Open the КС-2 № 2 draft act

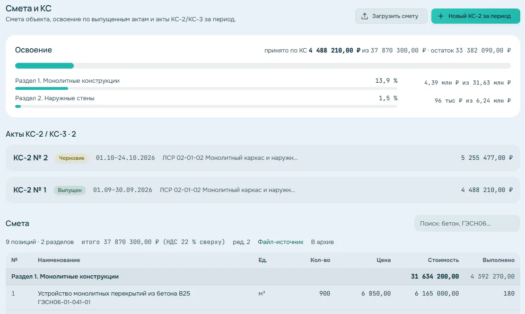263,157
